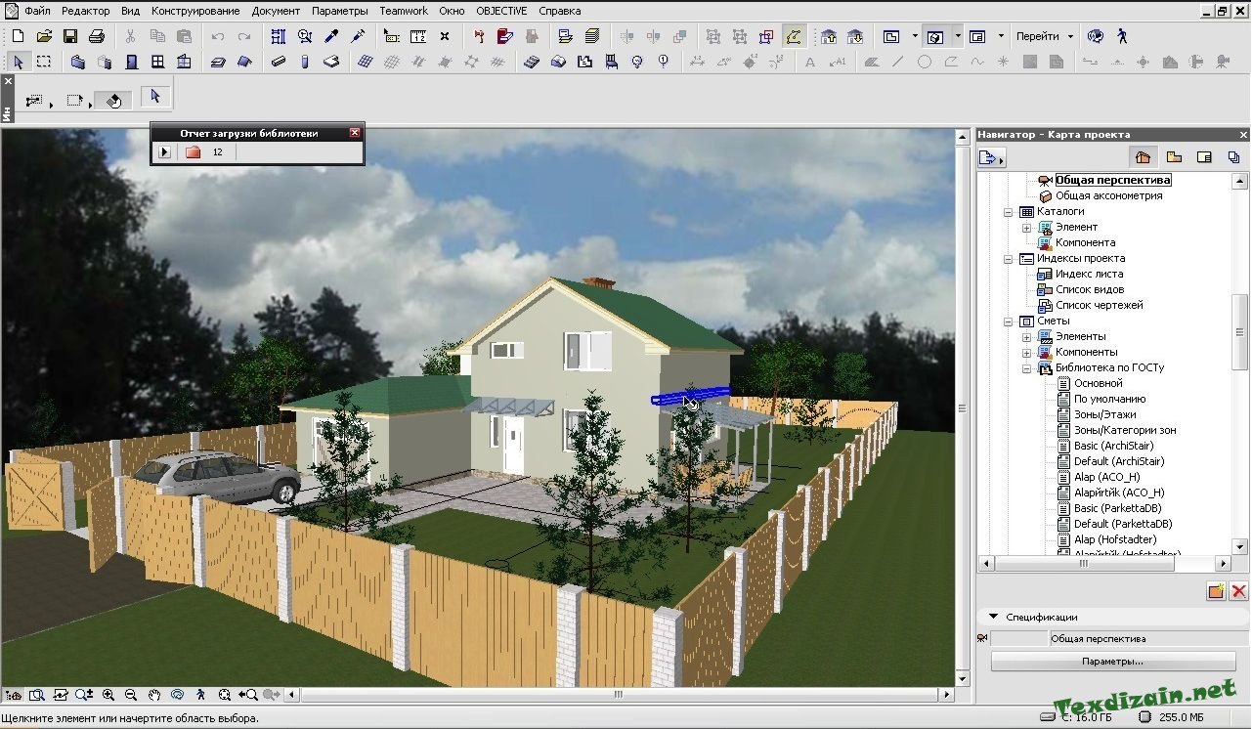
Task: Select the Camera tool icon
Action: pyautogui.click(x=1223, y=62)
